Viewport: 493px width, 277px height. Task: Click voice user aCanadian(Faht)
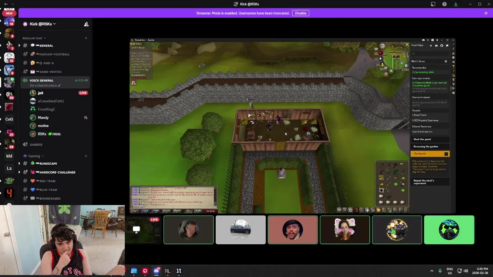(59, 101)
